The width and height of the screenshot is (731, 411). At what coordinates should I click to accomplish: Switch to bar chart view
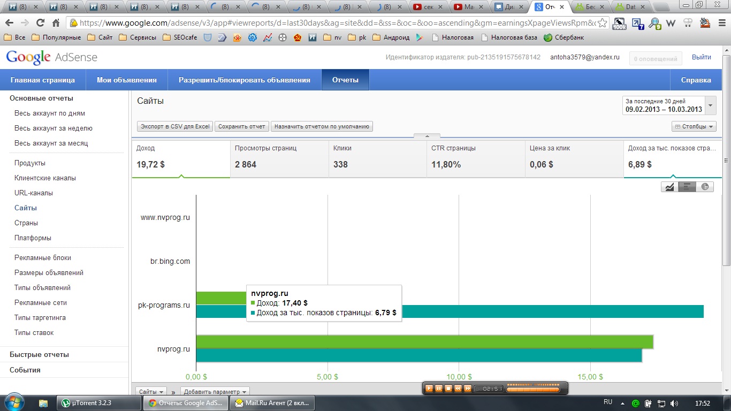[687, 187]
